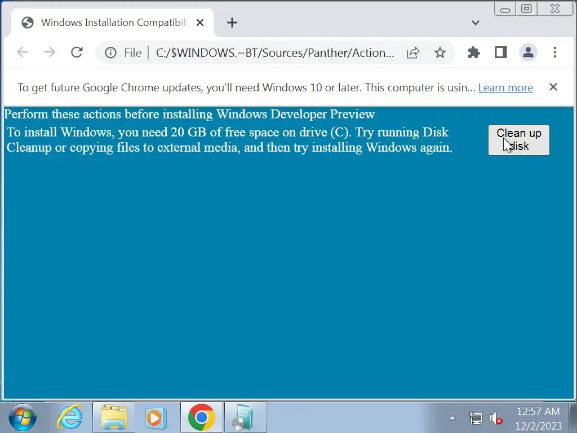Click the Show desktop strip

(572, 417)
